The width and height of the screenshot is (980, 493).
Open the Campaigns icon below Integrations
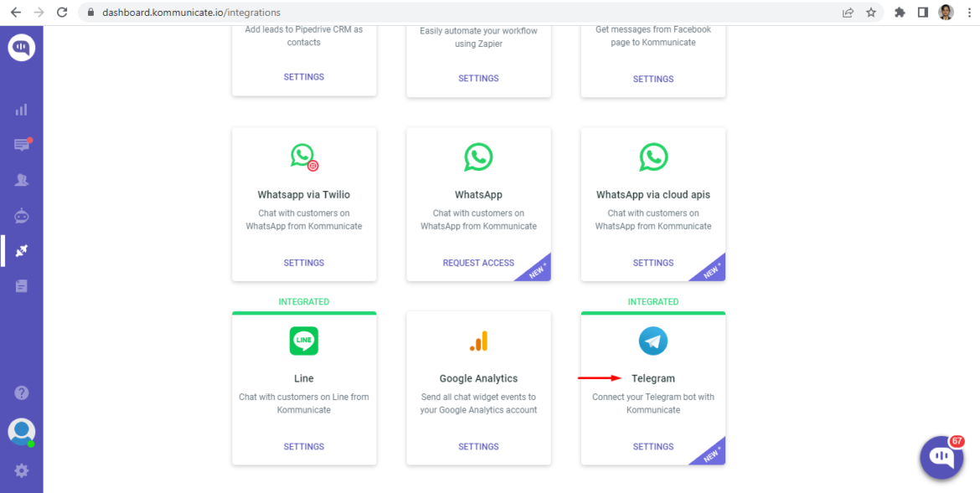tap(21, 285)
